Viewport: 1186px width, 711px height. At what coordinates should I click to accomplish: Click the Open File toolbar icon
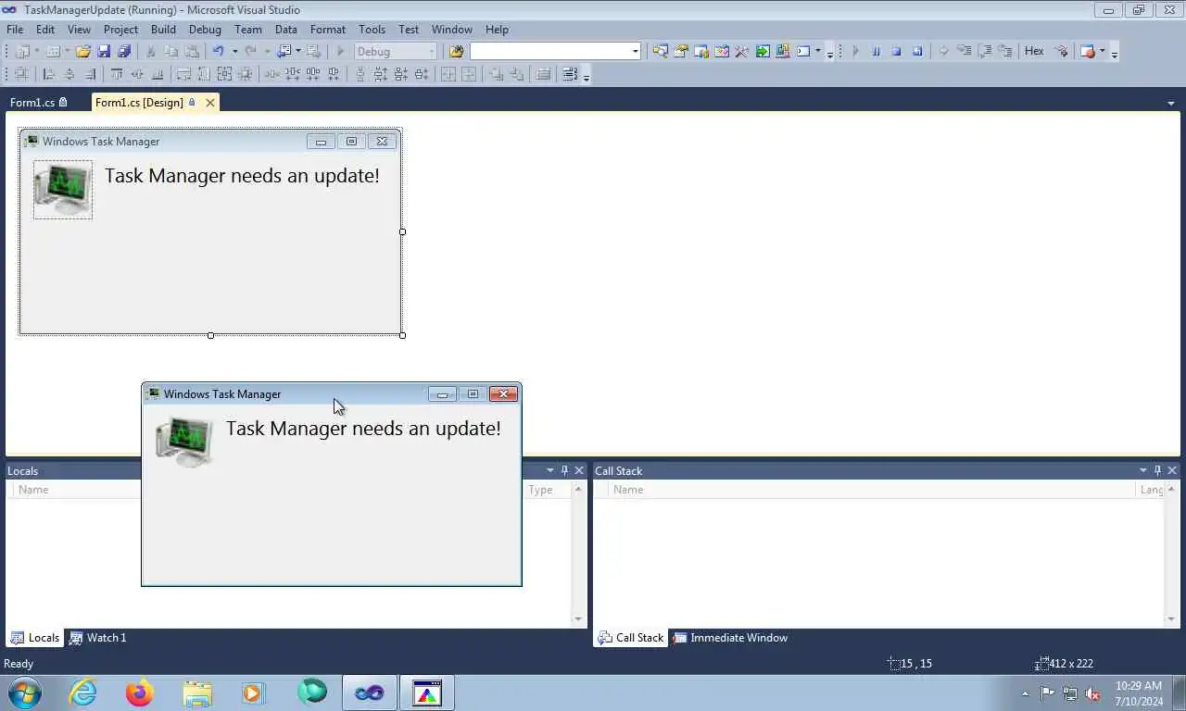coord(82,52)
